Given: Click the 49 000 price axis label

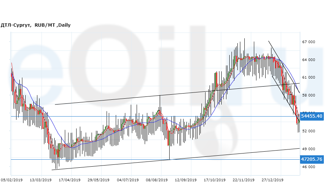Looking at the screenshot, I should point(309,149).
